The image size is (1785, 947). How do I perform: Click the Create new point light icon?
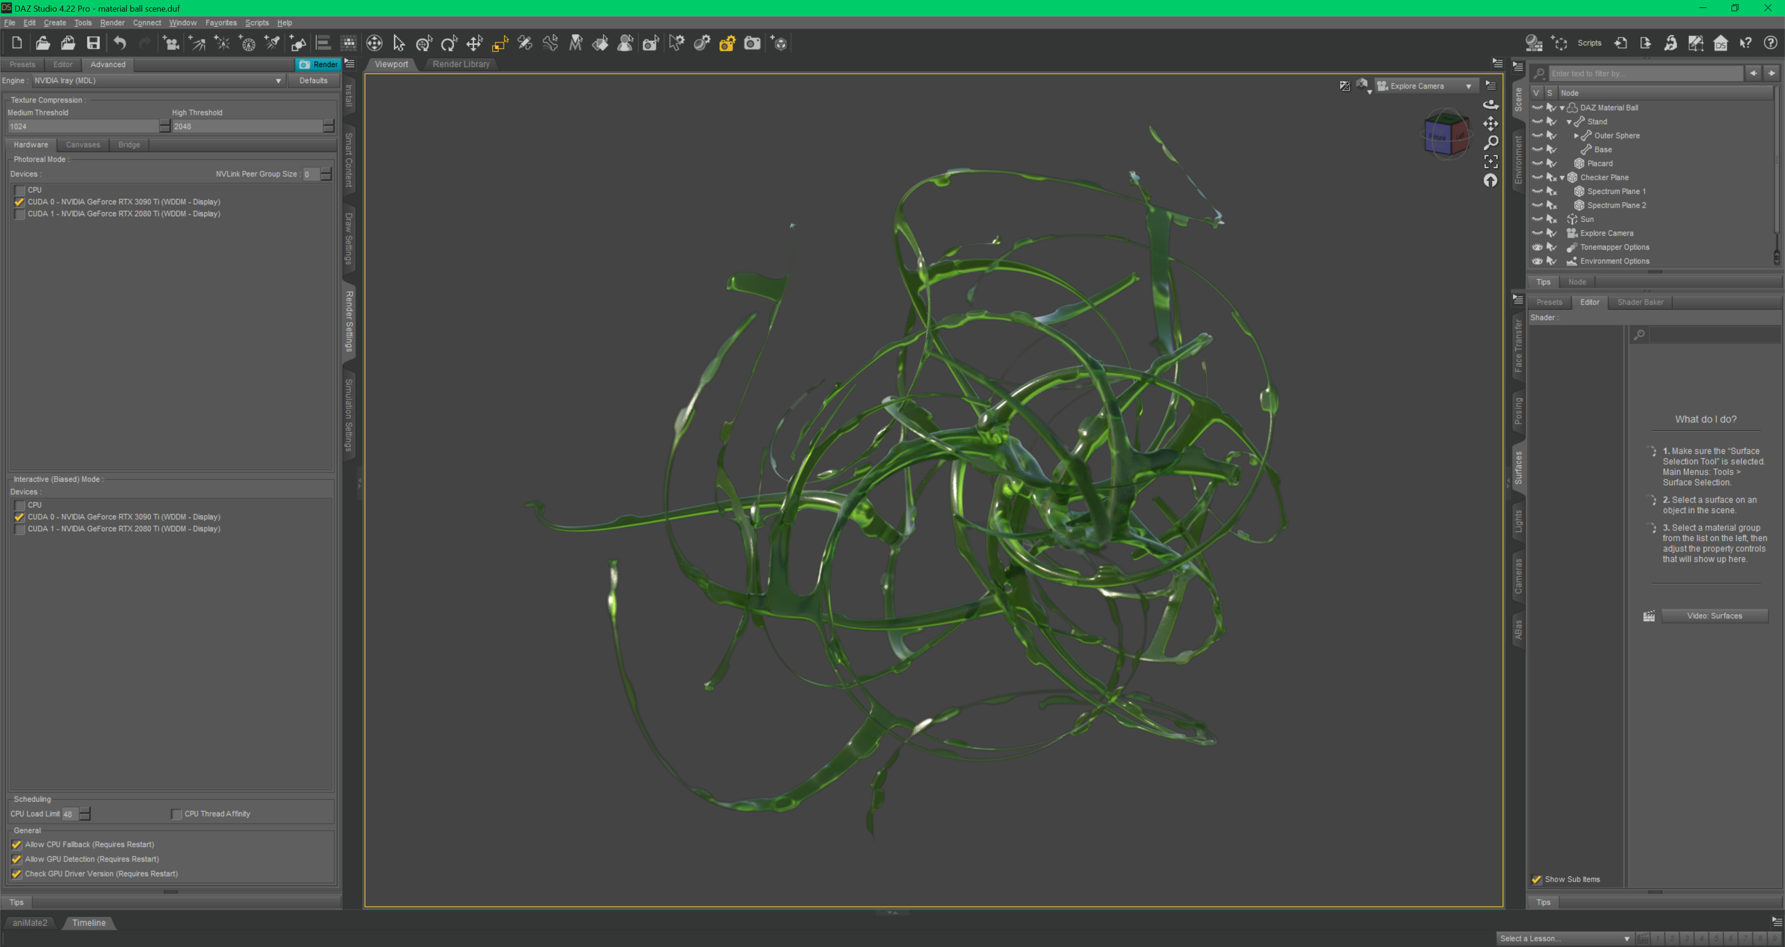pos(222,43)
